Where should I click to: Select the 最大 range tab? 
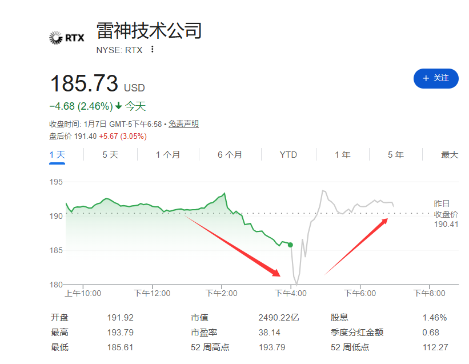[x=449, y=155]
